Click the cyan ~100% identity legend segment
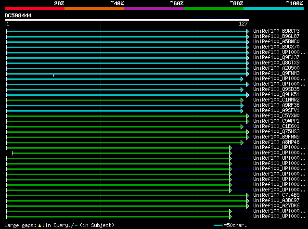Image resolution: width=308 pixels, height=229 pixels. pyautogui.click(x=274, y=9)
